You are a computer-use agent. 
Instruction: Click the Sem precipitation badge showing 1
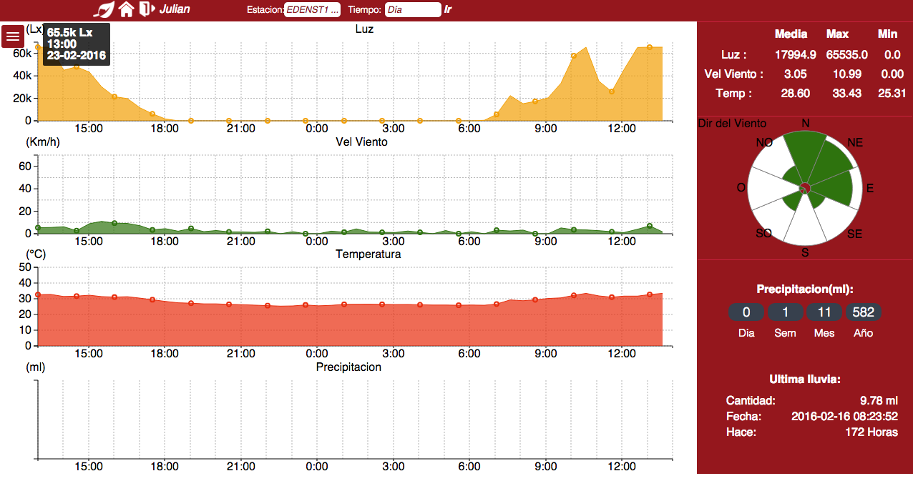[x=786, y=312]
